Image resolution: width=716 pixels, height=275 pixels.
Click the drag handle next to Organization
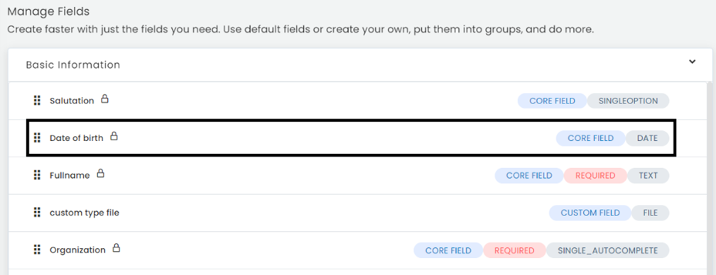[38, 249]
